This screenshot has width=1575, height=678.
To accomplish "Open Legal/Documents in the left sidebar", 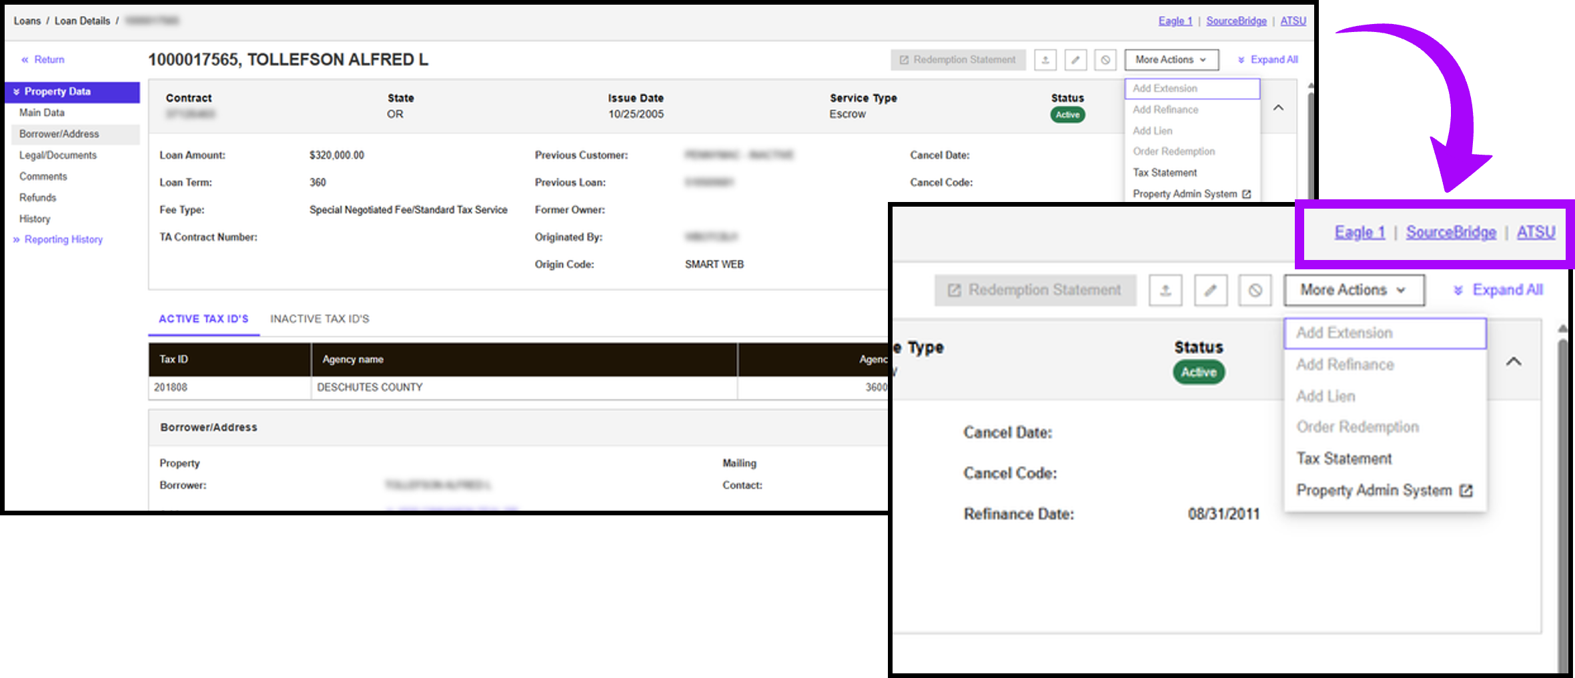I will 58,155.
